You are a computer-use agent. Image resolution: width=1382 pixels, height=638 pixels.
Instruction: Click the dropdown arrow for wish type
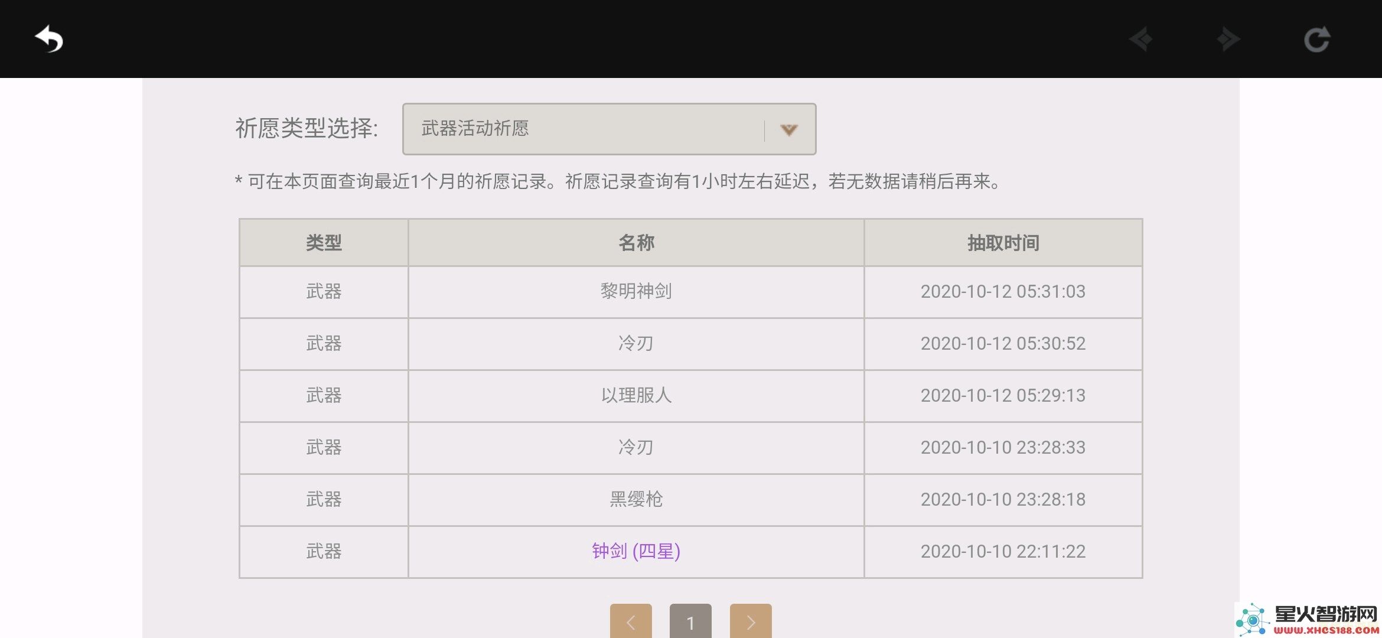(789, 130)
